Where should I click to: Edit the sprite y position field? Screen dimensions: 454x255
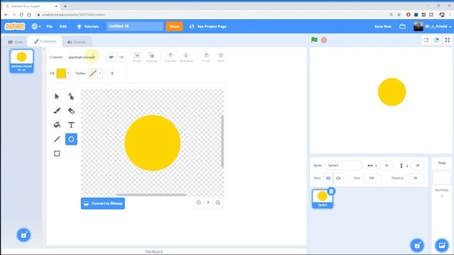[x=417, y=165]
